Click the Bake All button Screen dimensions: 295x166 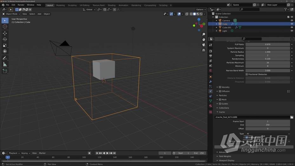coord(254,147)
